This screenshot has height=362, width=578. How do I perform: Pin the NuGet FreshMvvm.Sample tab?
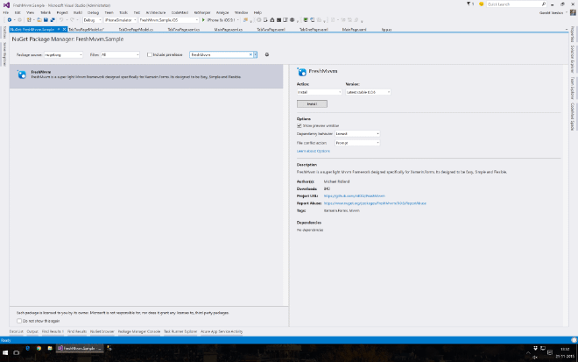coord(59,29)
